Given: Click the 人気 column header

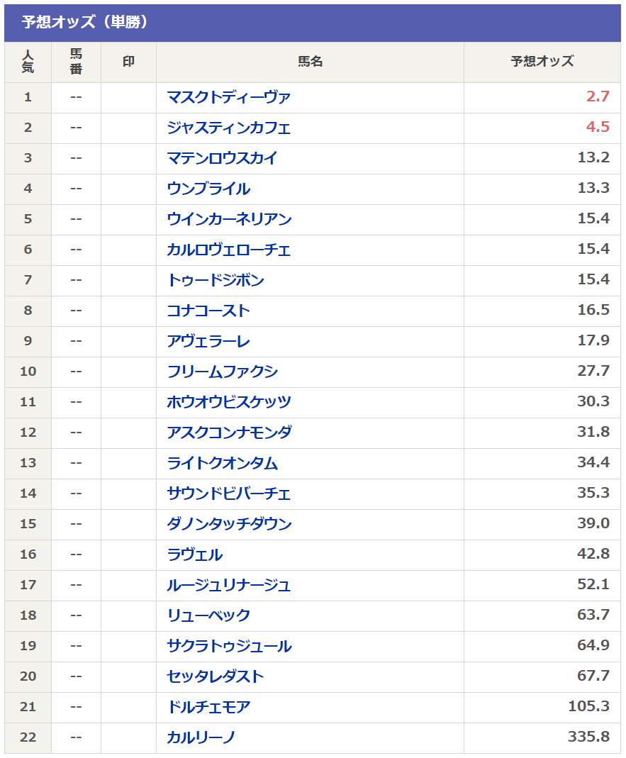Looking at the screenshot, I should 28,62.
